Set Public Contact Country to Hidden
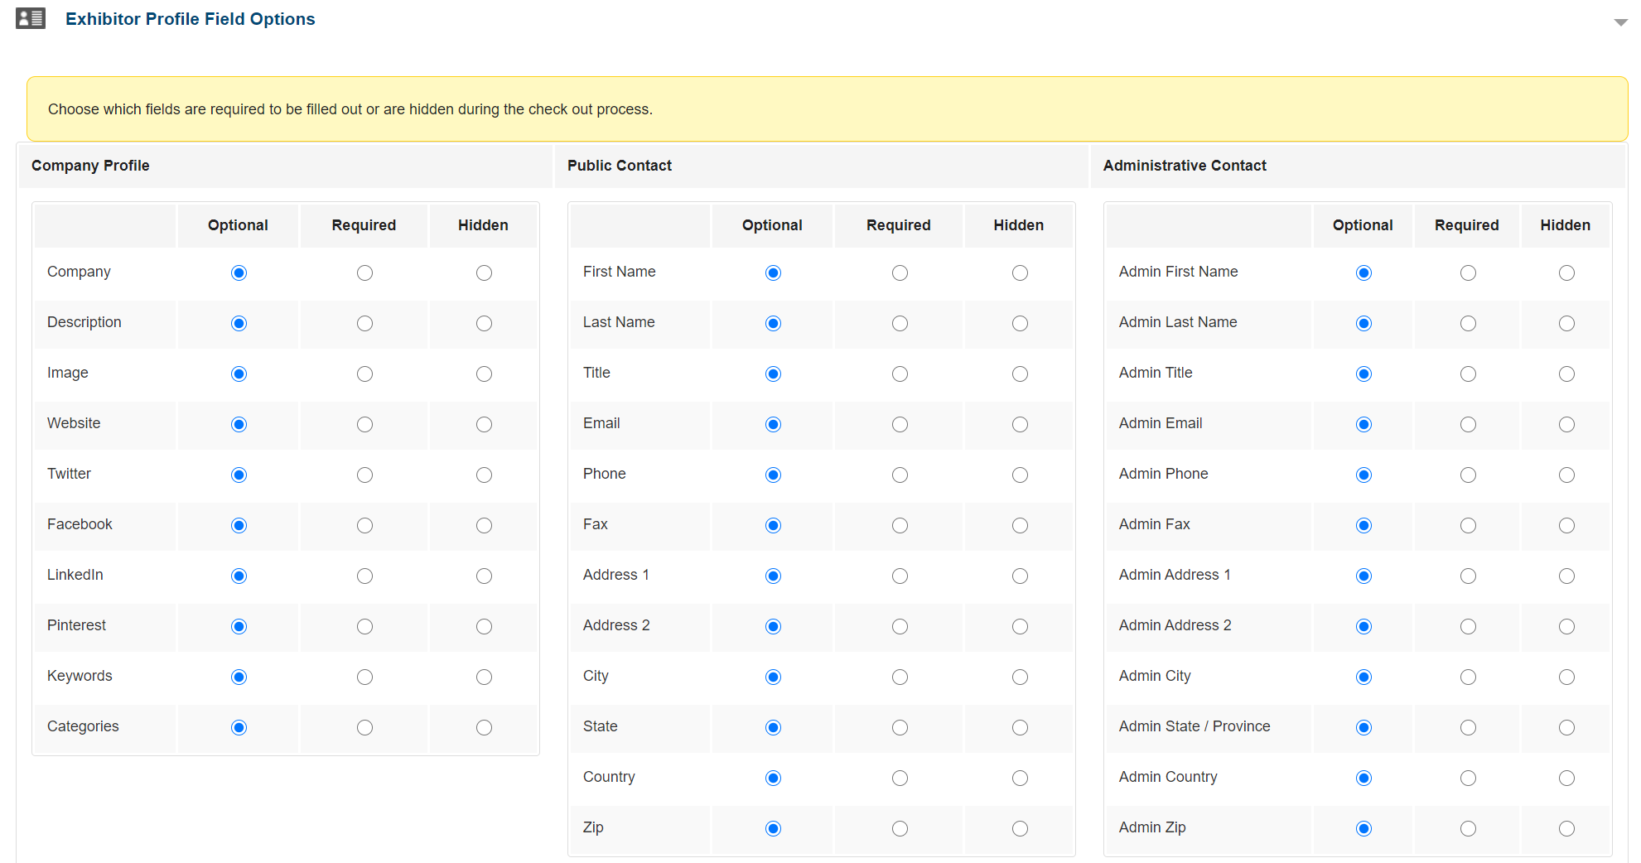This screenshot has height=863, width=1641. tap(1020, 779)
